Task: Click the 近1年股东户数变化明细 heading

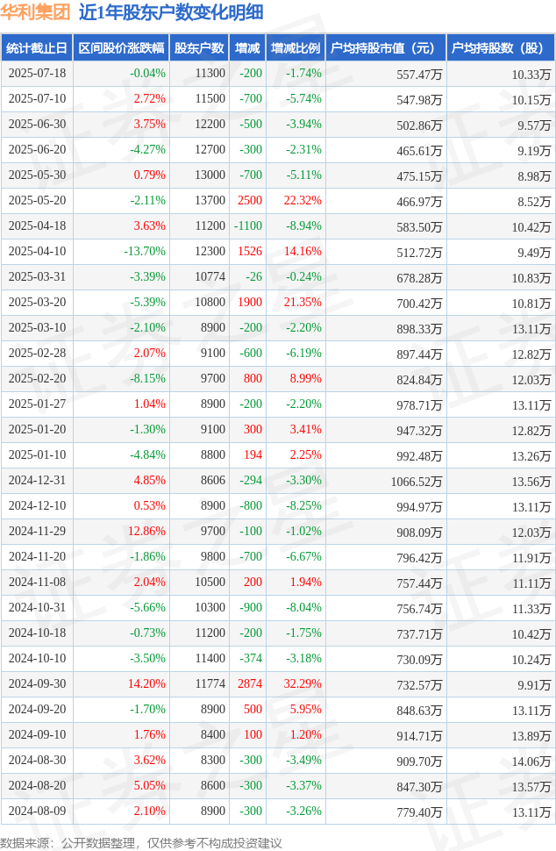Action: pos(171,12)
